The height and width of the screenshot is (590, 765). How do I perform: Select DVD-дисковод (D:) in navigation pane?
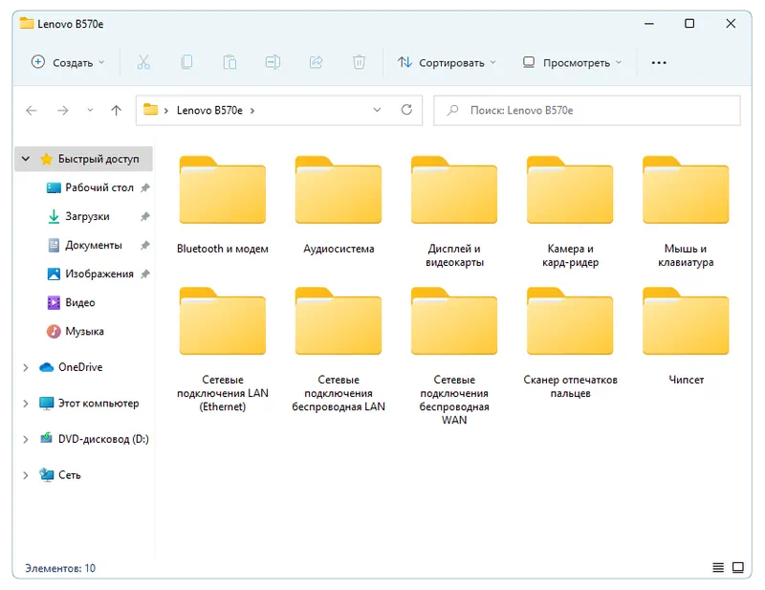click(94, 439)
